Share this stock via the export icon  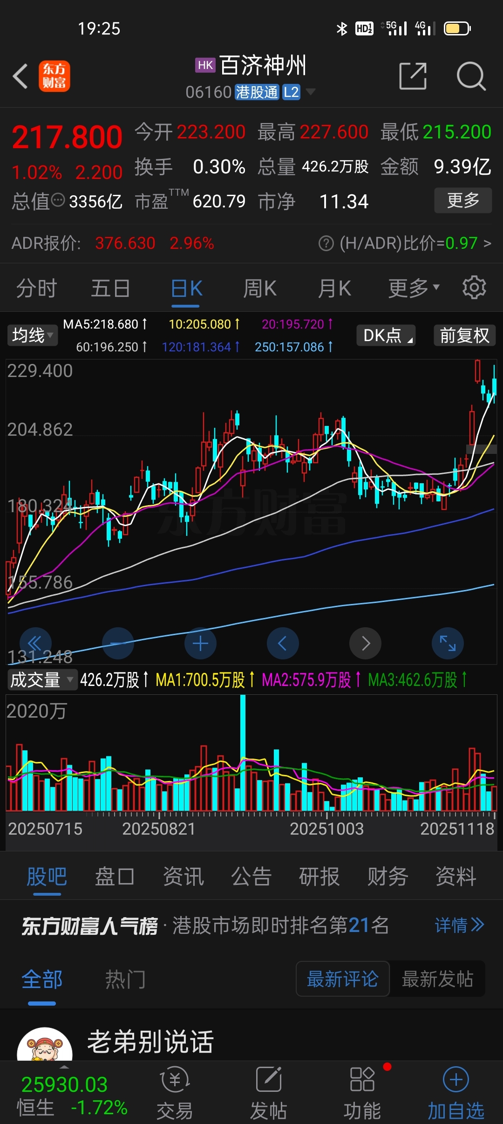coord(413,76)
